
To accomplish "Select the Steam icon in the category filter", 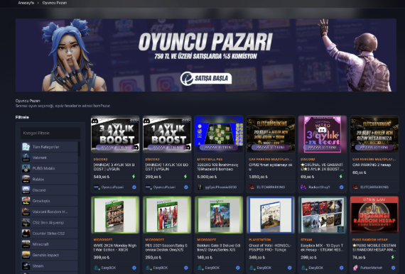I will (26, 265).
